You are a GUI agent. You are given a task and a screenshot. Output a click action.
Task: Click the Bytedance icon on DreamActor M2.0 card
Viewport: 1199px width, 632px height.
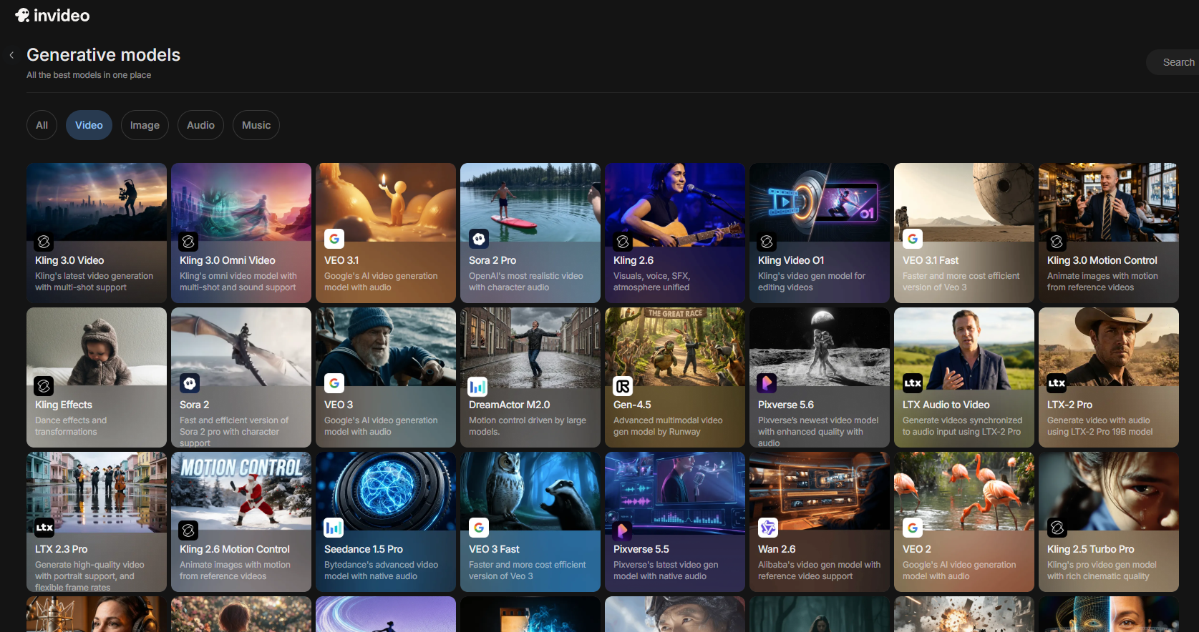477,386
